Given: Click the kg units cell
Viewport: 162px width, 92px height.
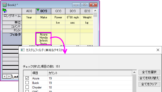Looking at the screenshot, I should [x=87, y=23].
